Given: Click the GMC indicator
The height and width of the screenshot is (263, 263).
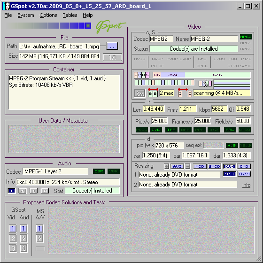Looking at the screenshot, I should click(x=202, y=59).
